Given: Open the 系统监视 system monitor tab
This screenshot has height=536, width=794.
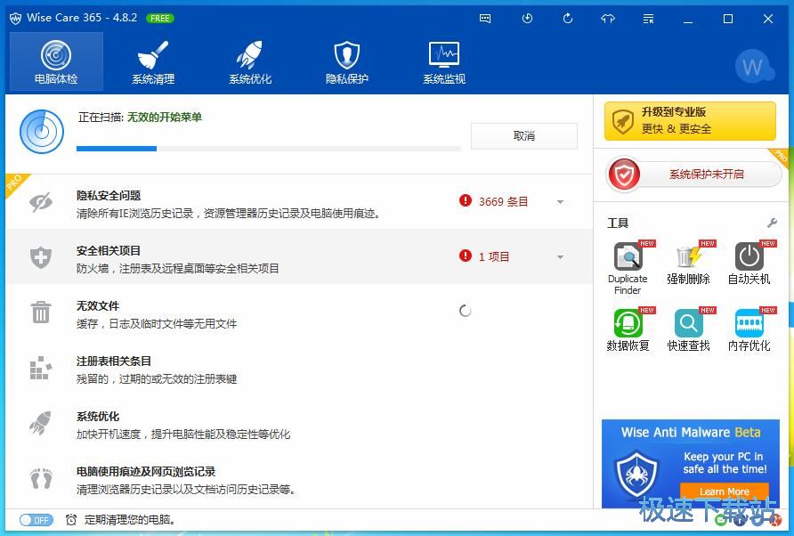Looking at the screenshot, I should pos(444,61).
